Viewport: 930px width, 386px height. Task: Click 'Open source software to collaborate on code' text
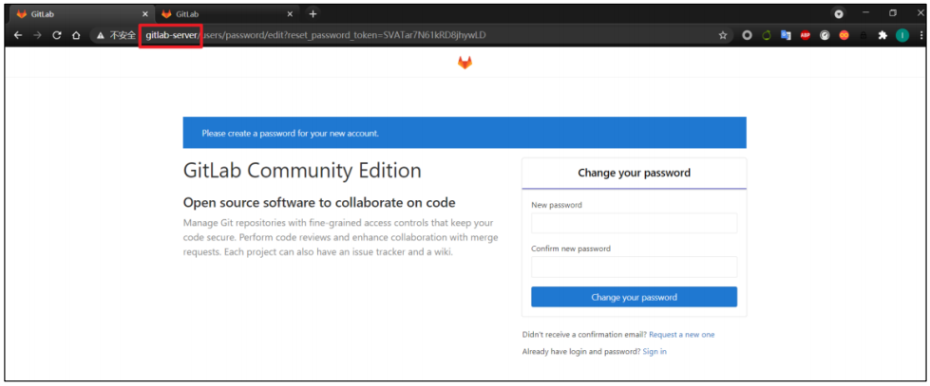pyautogui.click(x=319, y=203)
